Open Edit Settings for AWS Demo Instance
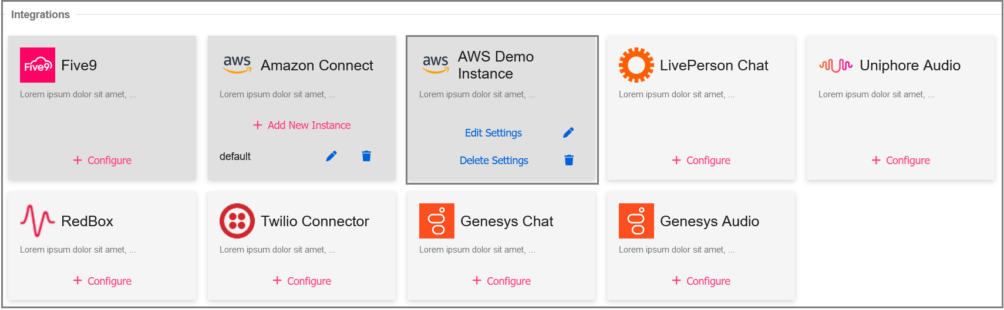Viewport: 1004px width, 310px height. [x=493, y=133]
